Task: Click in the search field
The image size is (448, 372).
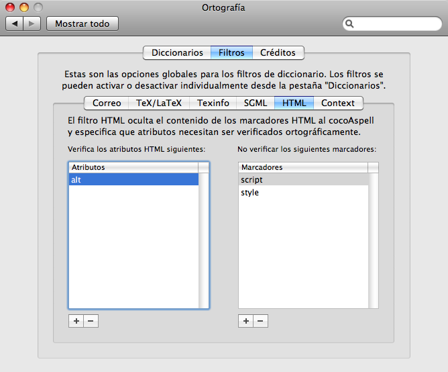Action: [392, 24]
